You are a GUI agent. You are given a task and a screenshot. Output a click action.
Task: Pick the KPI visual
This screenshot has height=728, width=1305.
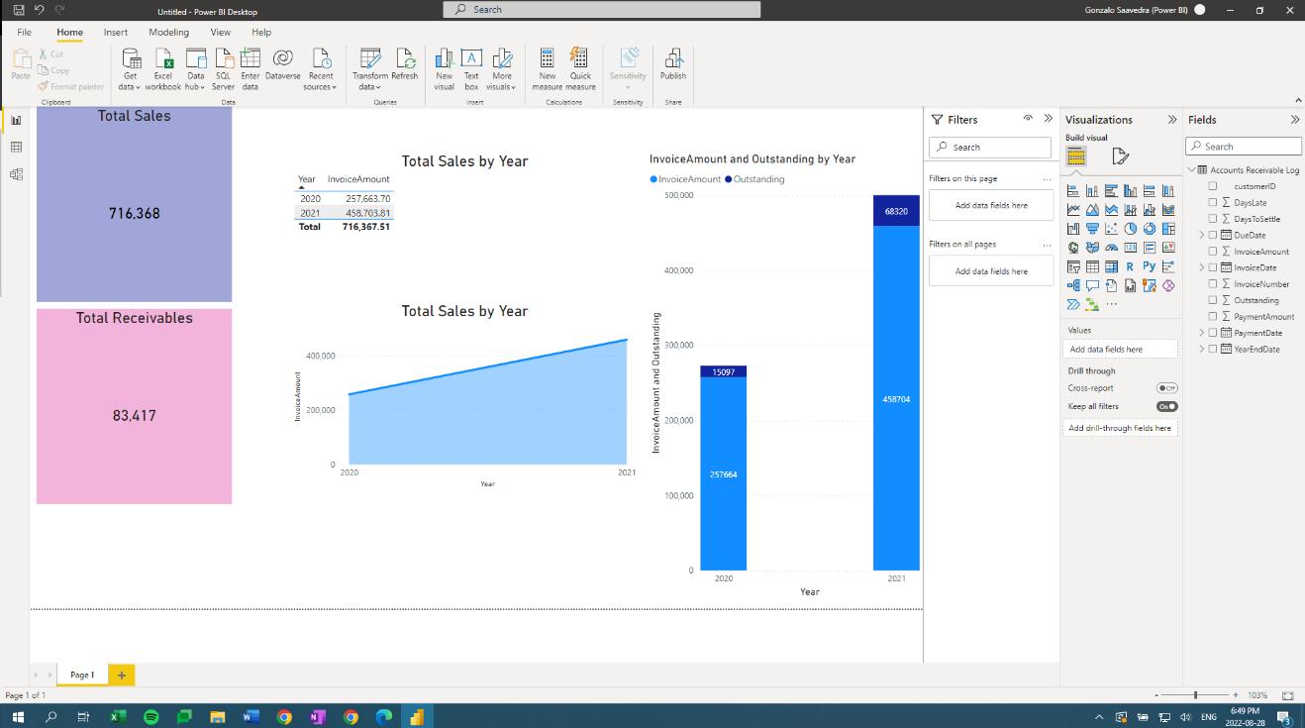pyautogui.click(x=1168, y=248)
